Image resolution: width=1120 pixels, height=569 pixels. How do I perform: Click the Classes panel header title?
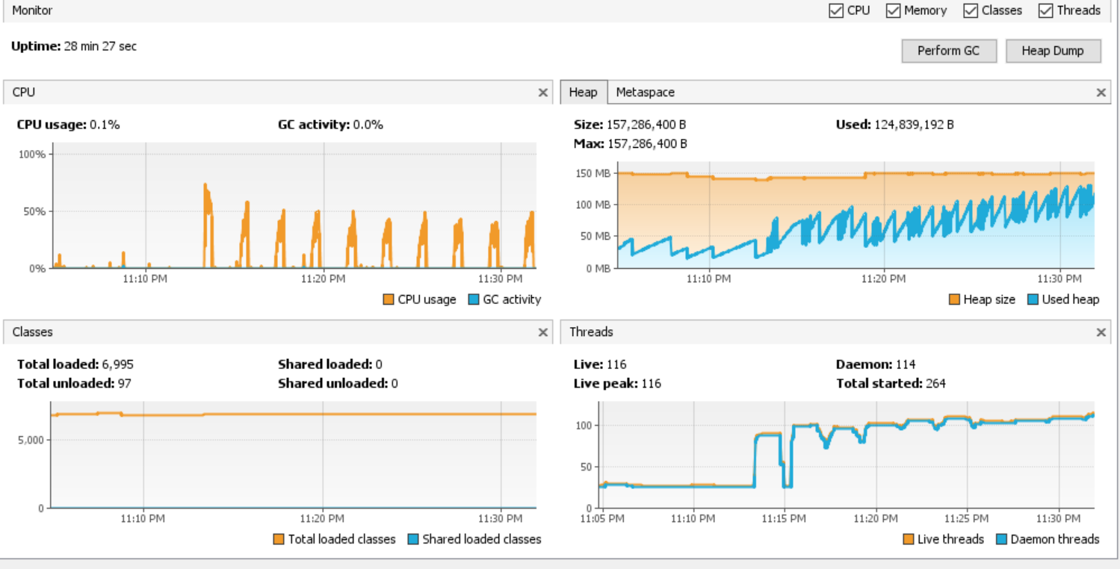pos(33,332)
